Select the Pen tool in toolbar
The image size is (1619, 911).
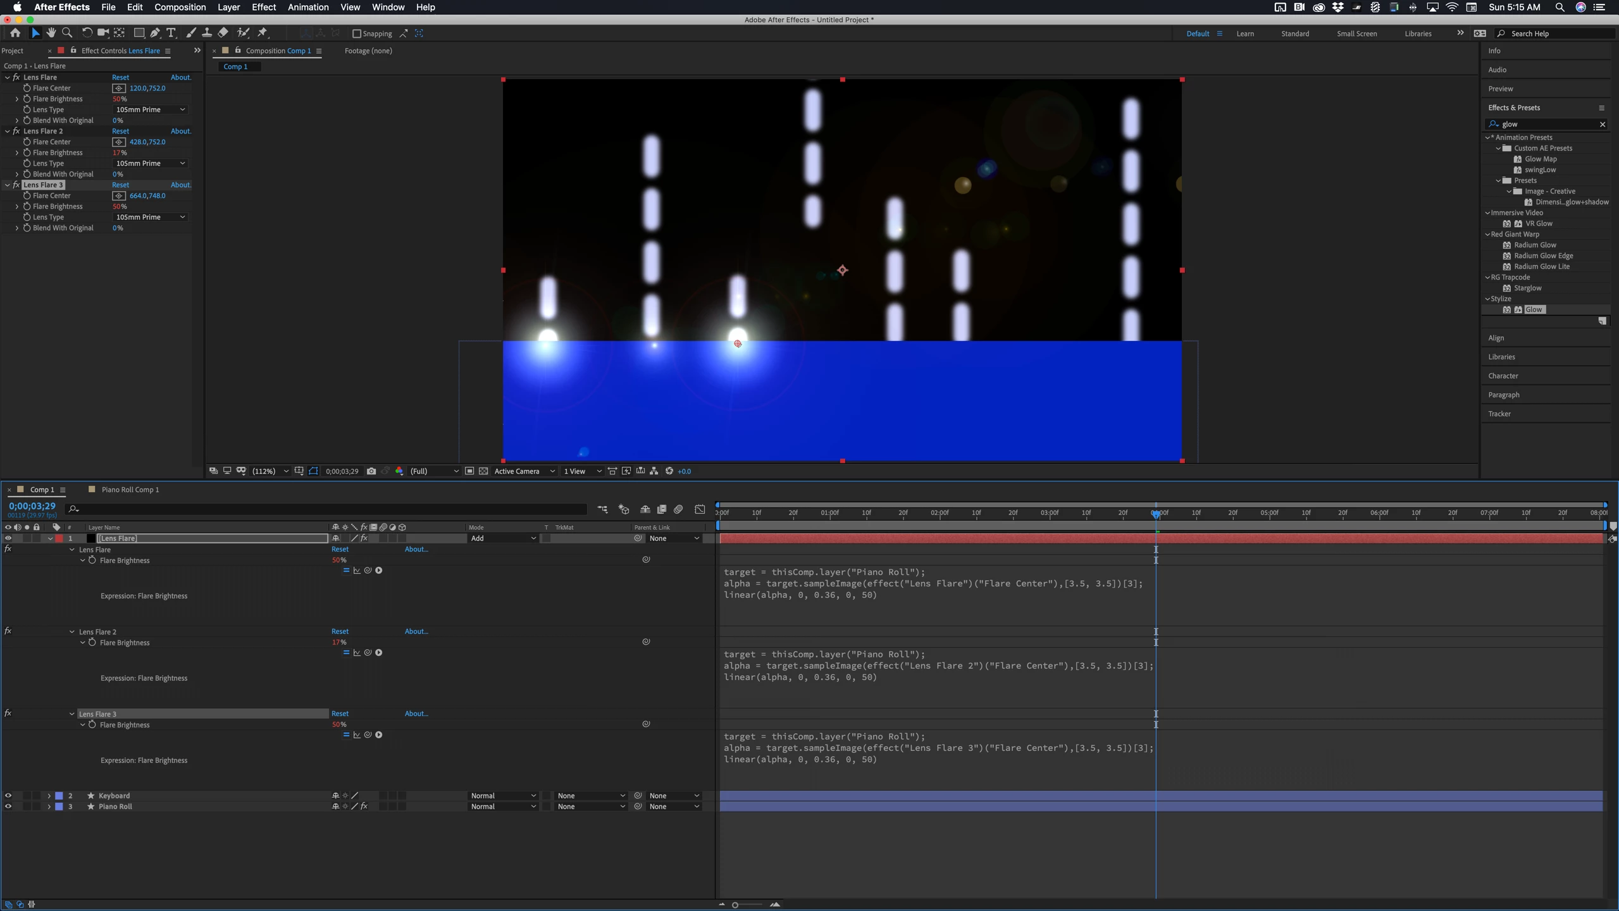click(x=155, y=33)
